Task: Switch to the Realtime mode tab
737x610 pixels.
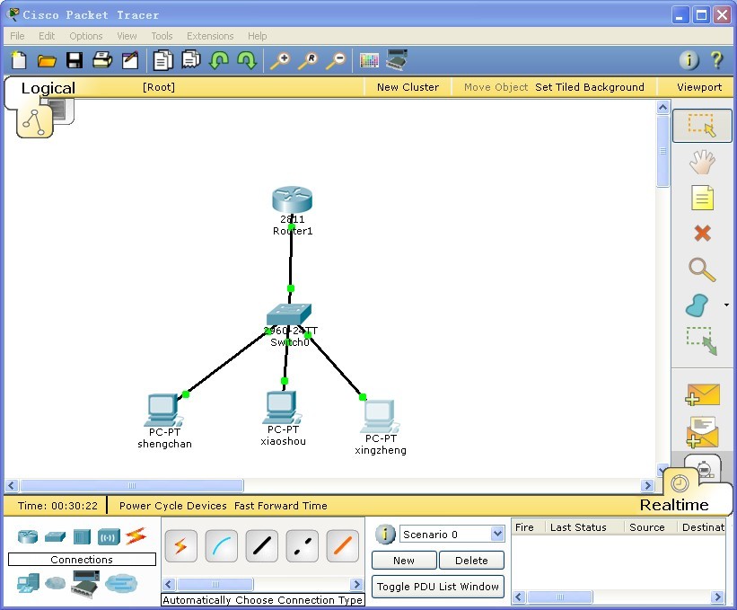Action: pyautogui.click(x=674, y=505)
